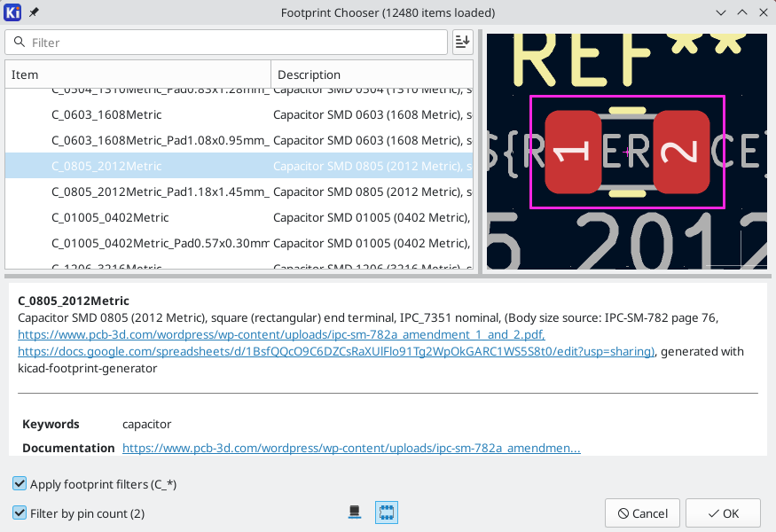
Task: Click the pin window icon in titlebar
Action: pos(34,12)
